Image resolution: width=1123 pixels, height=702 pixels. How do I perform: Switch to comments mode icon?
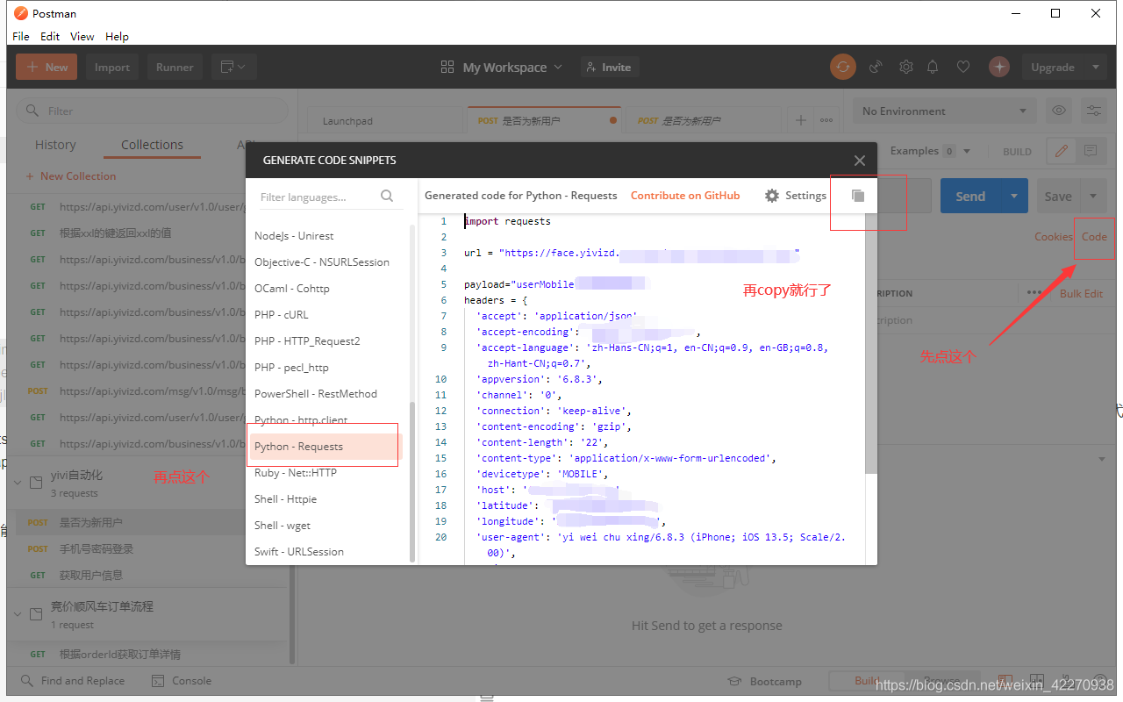1091,151
